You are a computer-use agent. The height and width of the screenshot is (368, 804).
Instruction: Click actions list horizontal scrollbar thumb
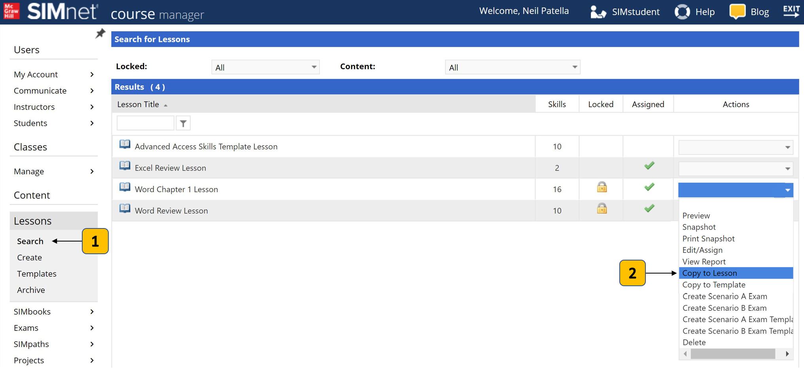[733, 354]
